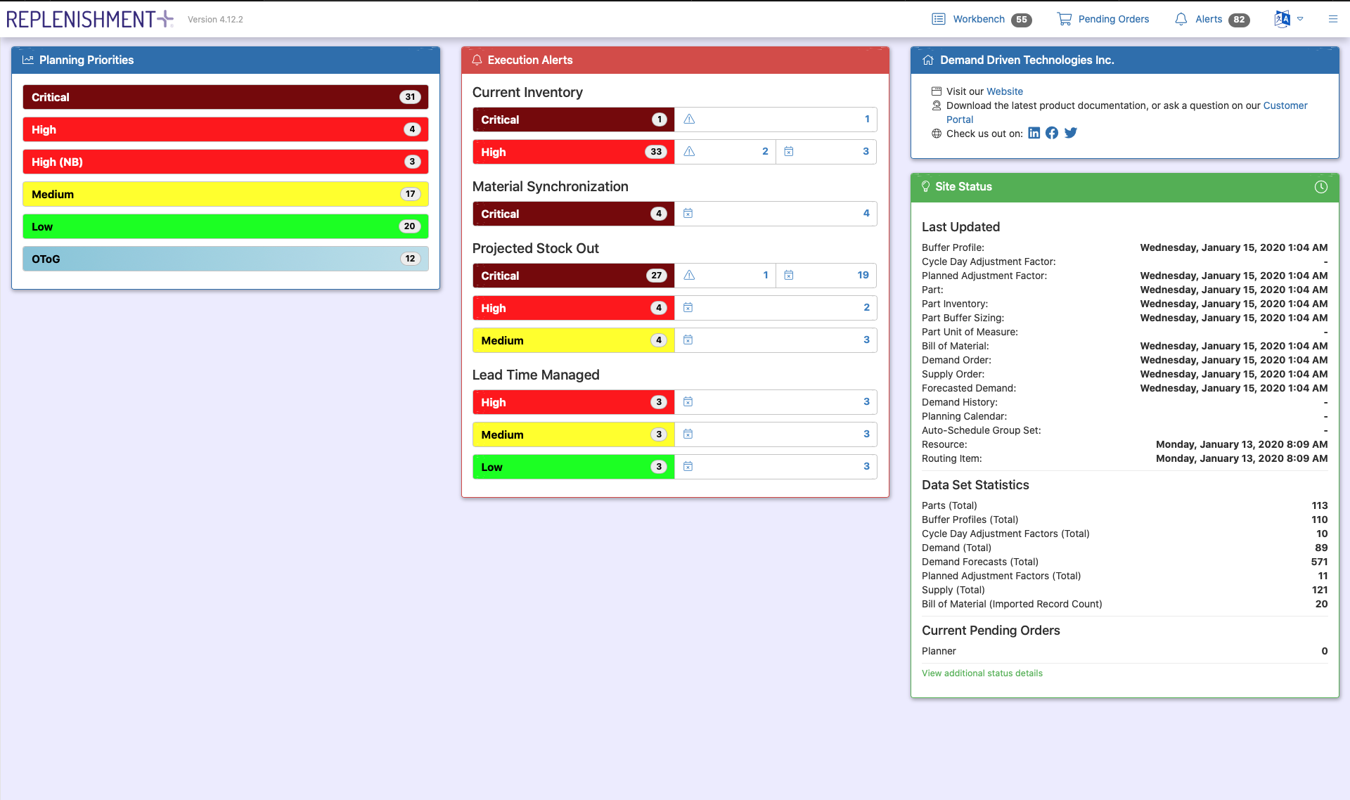1350x800 pixels.
Task: Click the Site Status clock icon
Action: pos(1321,187)
